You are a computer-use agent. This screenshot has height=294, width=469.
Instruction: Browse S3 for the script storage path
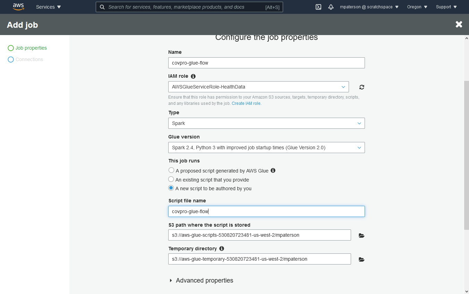(x=361, y=235)
